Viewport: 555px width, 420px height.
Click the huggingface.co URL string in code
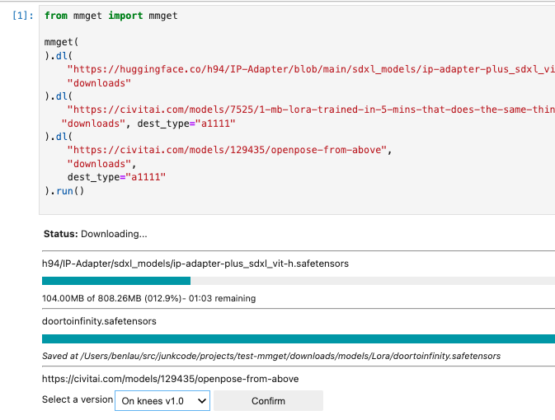click(311, 69)
